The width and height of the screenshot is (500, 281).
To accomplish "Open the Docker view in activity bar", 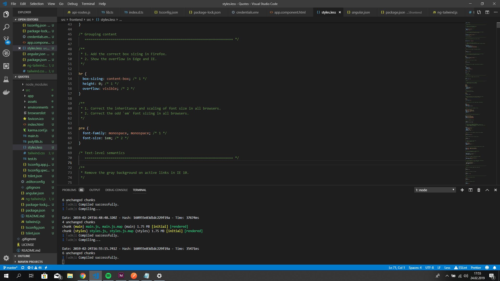I will point(6,92).
